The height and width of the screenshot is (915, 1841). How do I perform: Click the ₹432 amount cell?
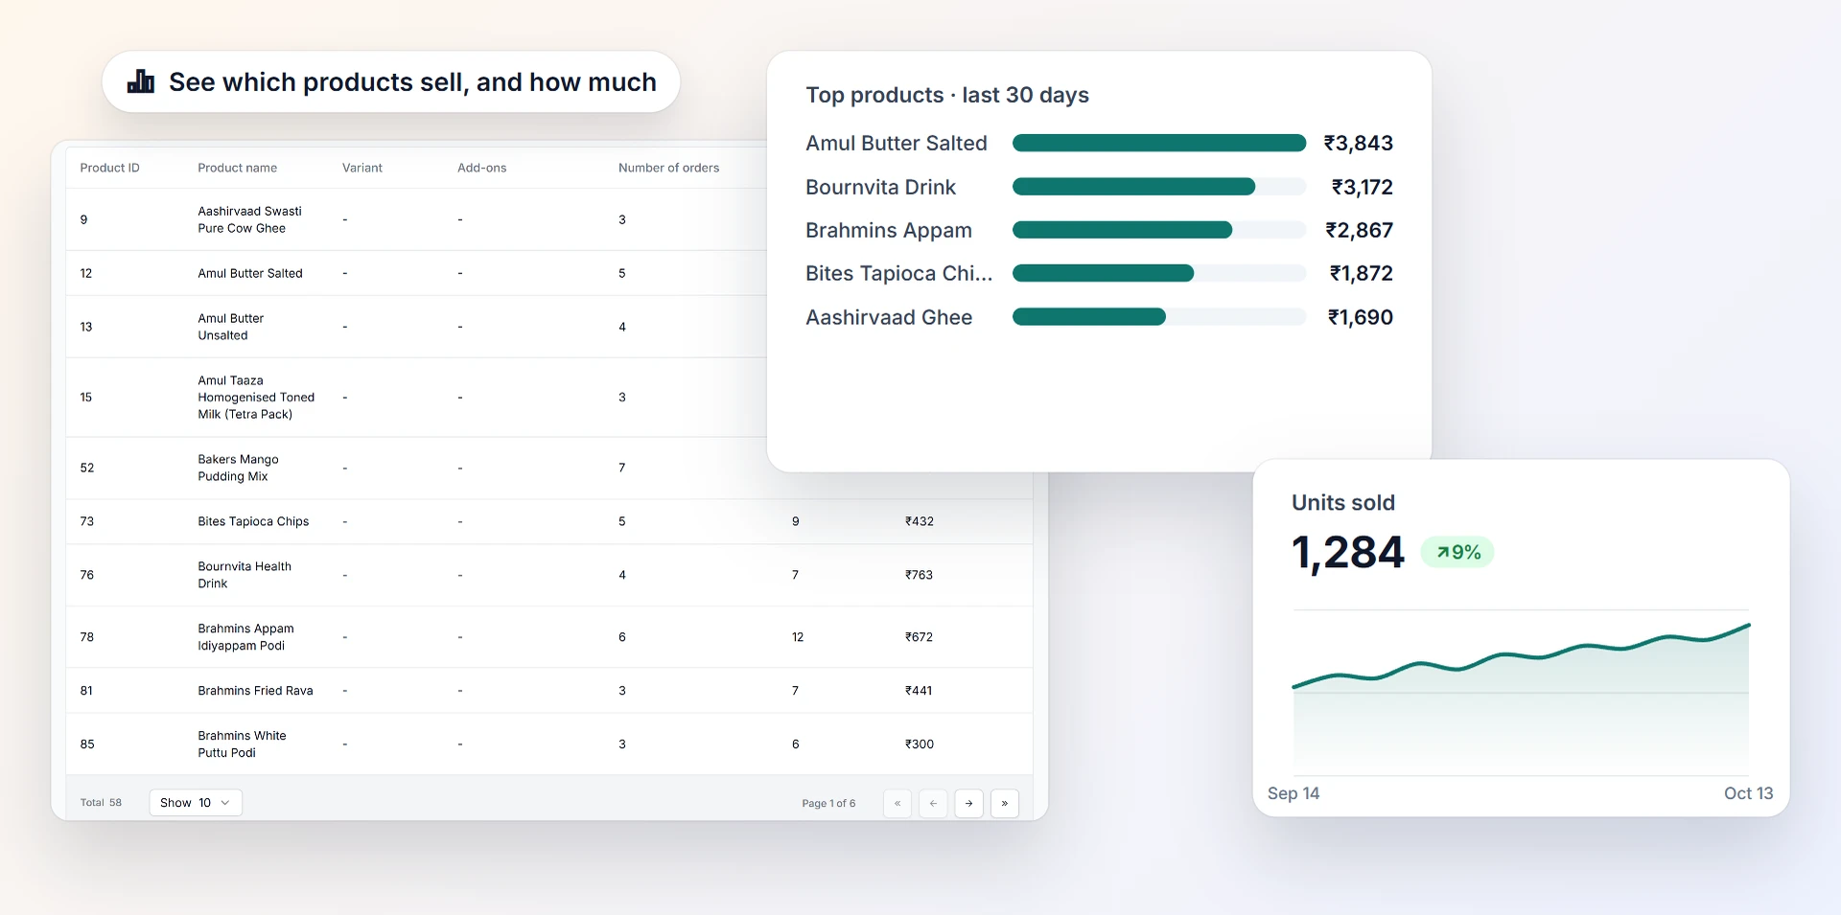[x=919, y=521]
